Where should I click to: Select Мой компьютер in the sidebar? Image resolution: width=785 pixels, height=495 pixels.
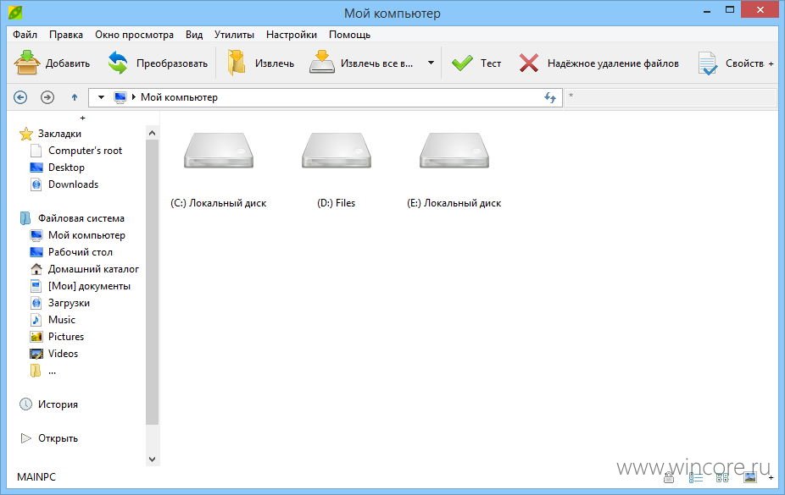pyautogui.click(x=78, y=235)
